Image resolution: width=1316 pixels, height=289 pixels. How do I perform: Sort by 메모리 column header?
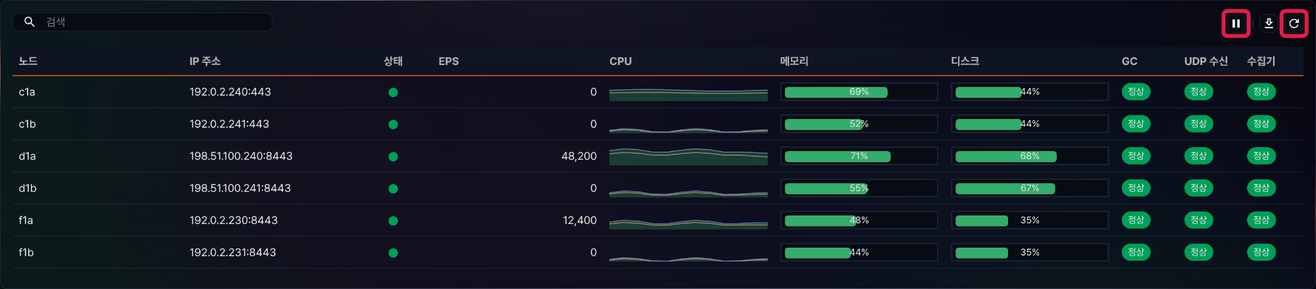point(794,61)
